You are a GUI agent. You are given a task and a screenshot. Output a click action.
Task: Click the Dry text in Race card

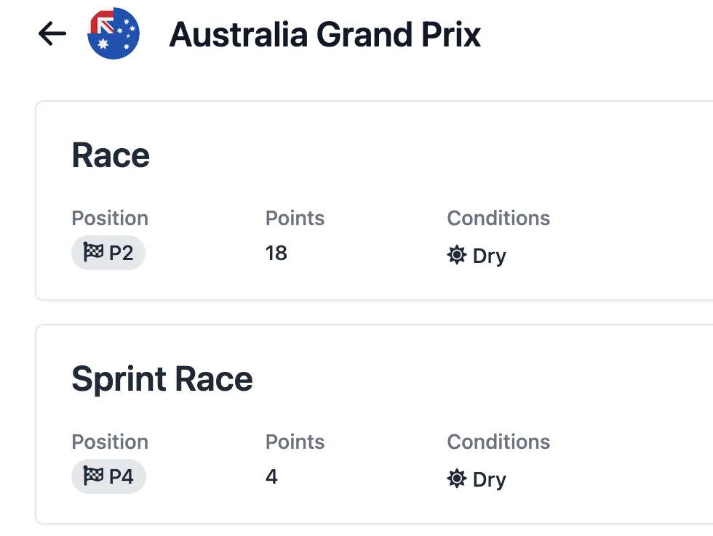(489, 256)
